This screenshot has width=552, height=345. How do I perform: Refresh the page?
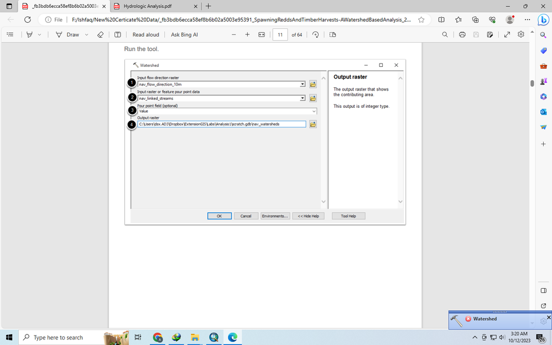(28, 20)
